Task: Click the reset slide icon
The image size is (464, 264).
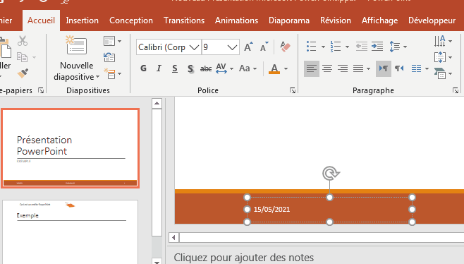Action: 109,57
